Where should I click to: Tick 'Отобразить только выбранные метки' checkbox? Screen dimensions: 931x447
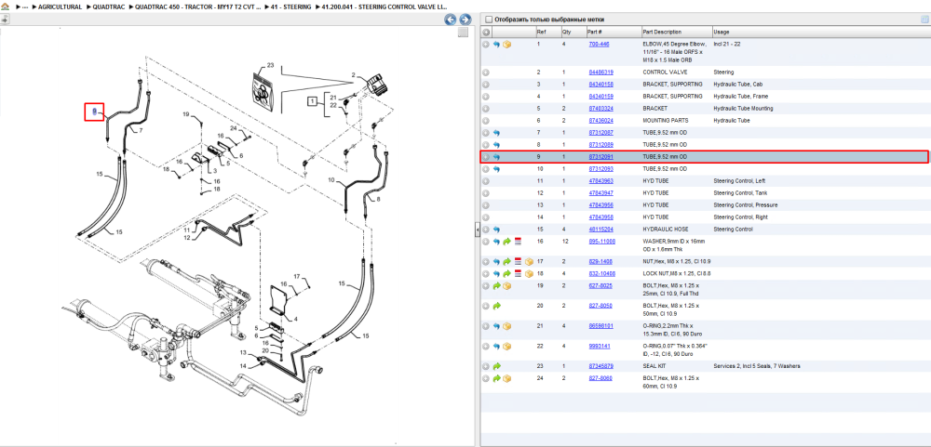[488, 20]
